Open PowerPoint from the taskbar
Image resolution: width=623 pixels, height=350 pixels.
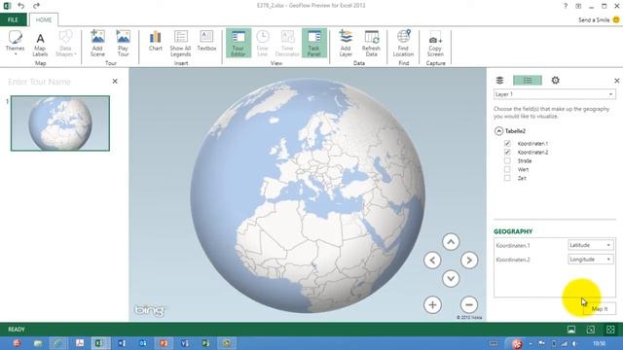[164, 343]
